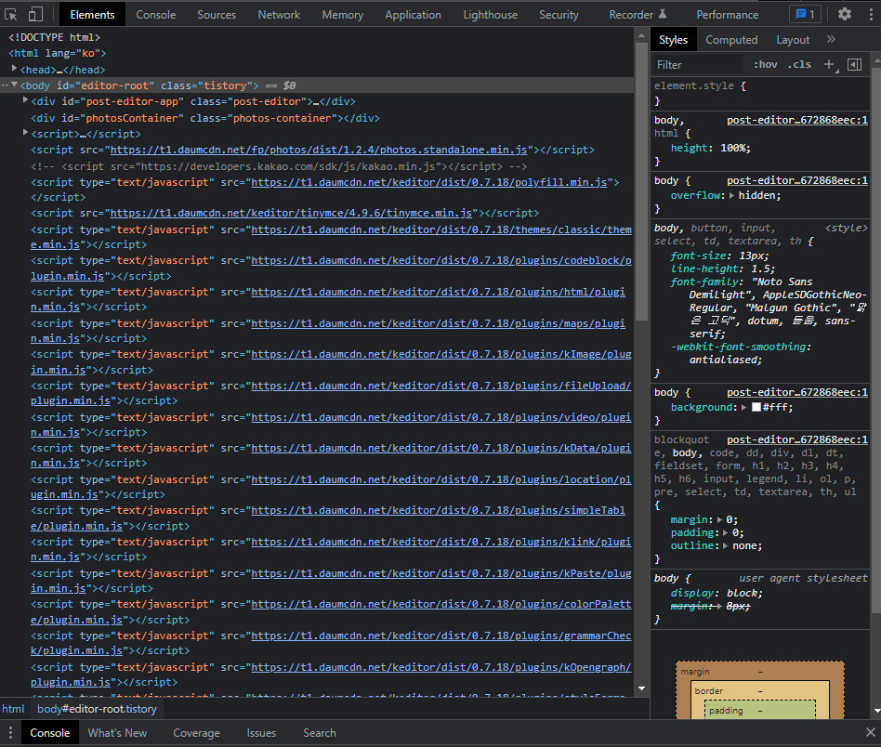Screen dimensions: 881x747
Task: Open the Search drawer tab
Action: tap(319, 733)
